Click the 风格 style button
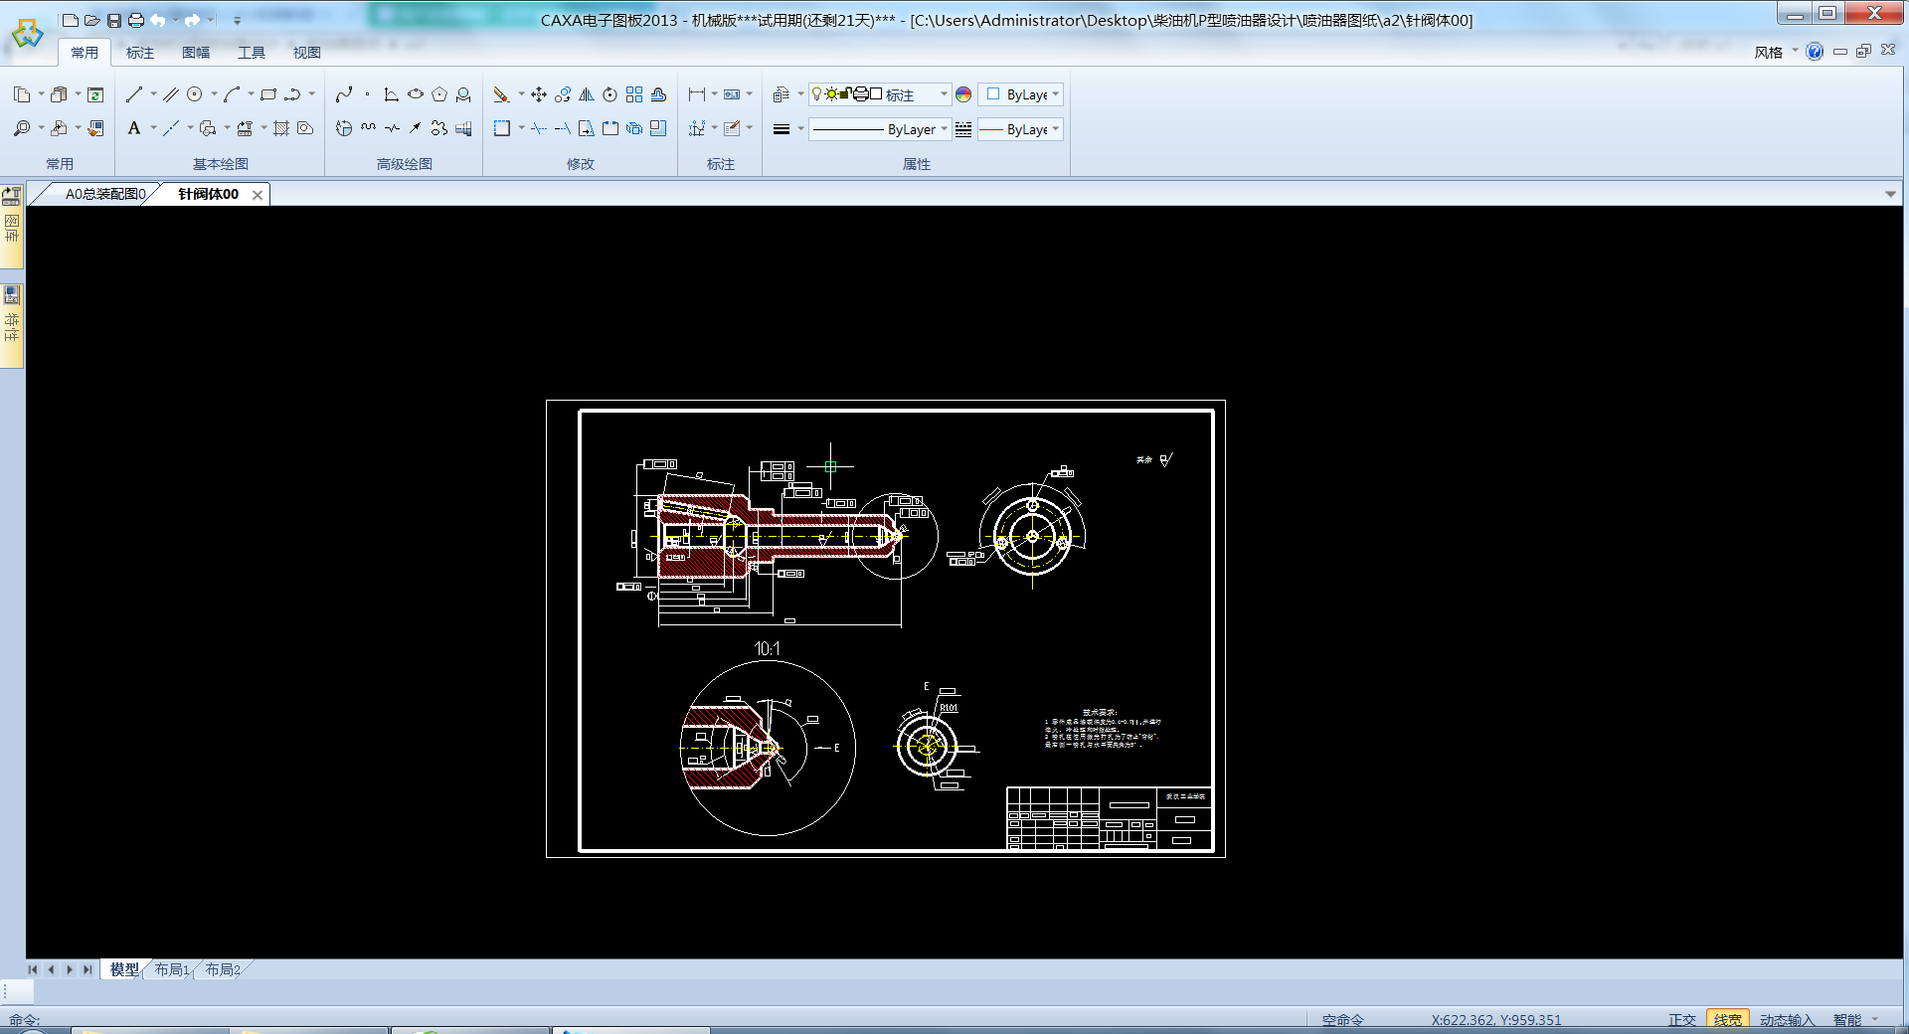The image size is (1909, 1034). click(x=1768, y=53)
